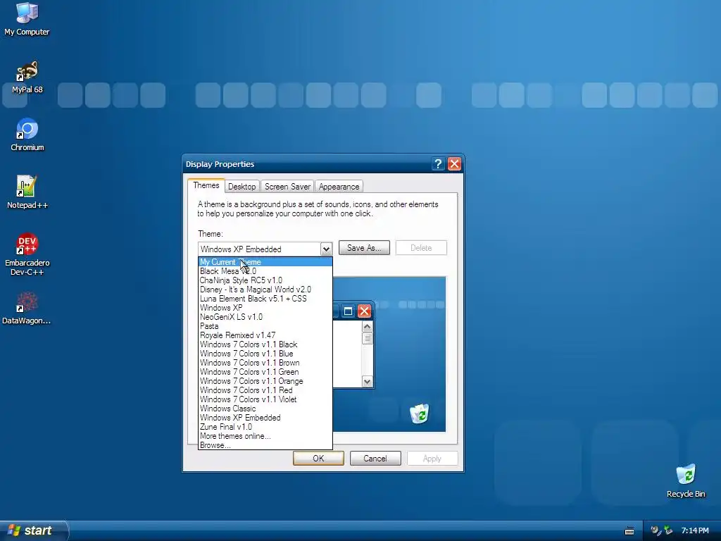
Task: Choose Windows 7 Colors v1.1 Black
Action: click(265, 344)
